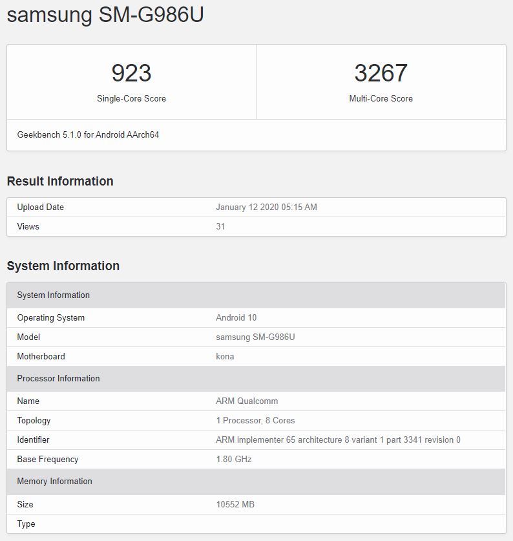The height and width of the screenshot is (541, 513).
Task: Select the Multi-Core Score label
Action: [x=381, y=99]
